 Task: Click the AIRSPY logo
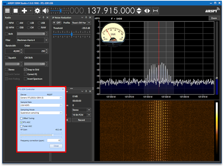212,10
